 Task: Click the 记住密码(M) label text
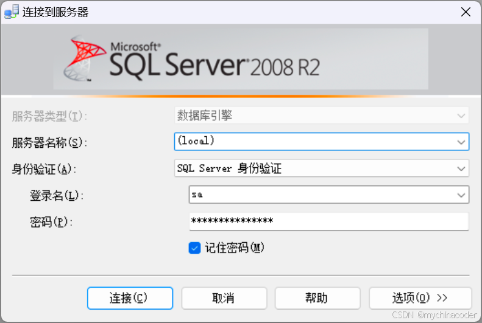235,248
